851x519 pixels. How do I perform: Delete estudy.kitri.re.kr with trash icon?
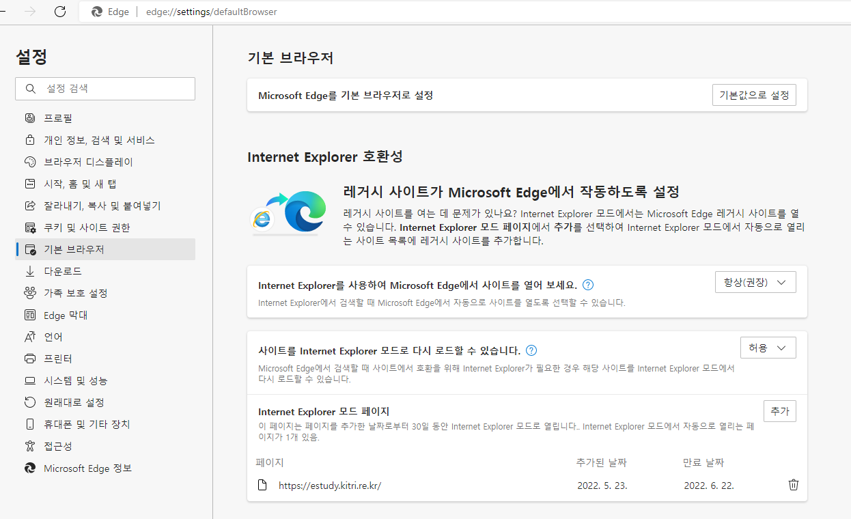794,485
